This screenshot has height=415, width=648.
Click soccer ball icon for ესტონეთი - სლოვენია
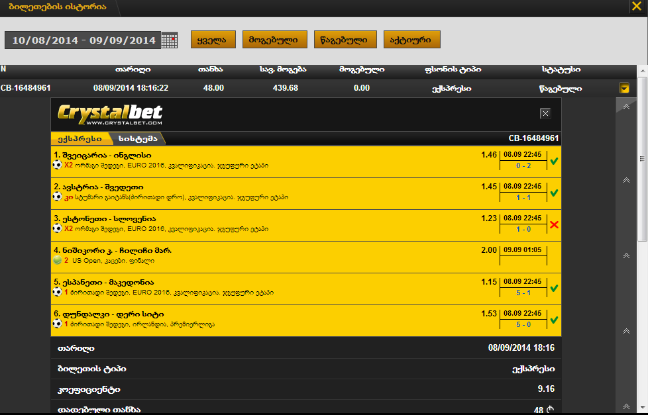[57, 228]
